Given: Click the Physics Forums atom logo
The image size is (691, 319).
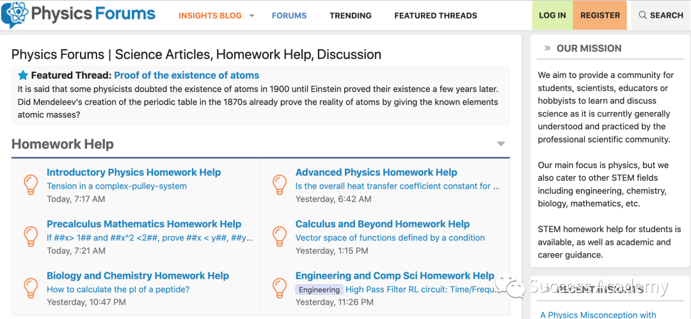Looking at the screenshot, I should [x=14, y=15].
